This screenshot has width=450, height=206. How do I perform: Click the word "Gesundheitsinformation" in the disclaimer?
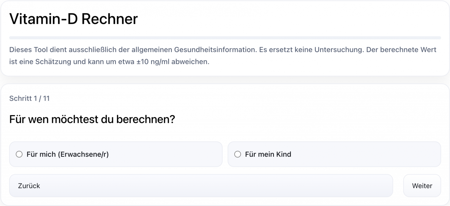pyautogui.click(x=215, y=50)
